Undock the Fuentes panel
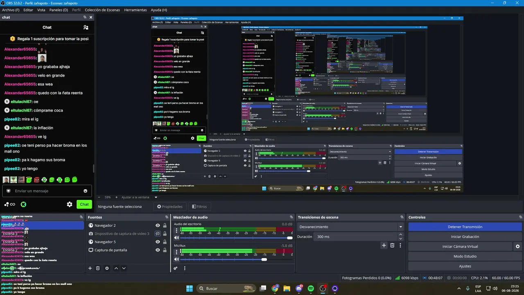The image size is (524, 295). pyautogui.click(x=167, y=217)
